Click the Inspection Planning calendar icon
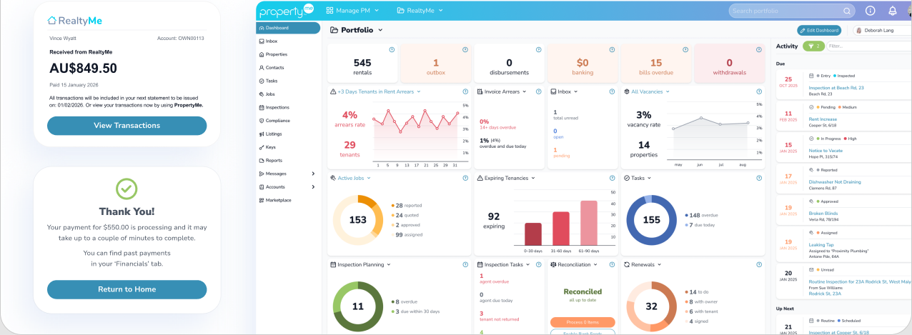 333,264
